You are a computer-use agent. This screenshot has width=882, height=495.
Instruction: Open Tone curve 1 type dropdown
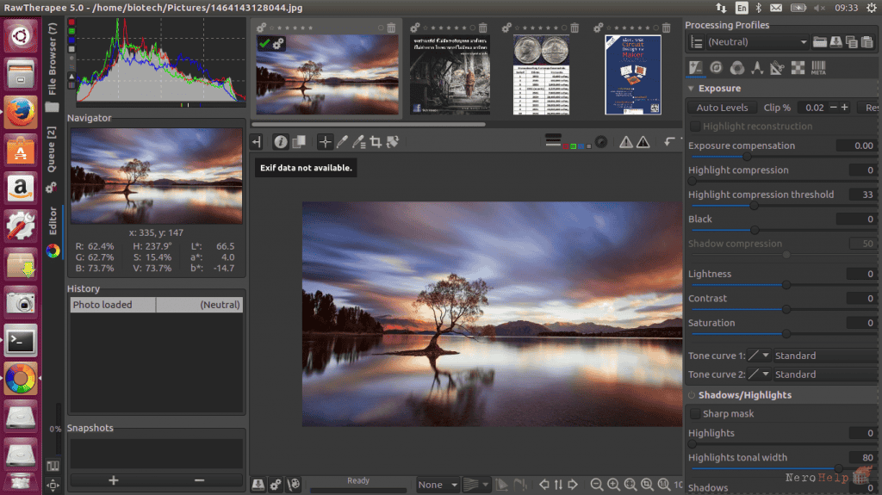759,356
